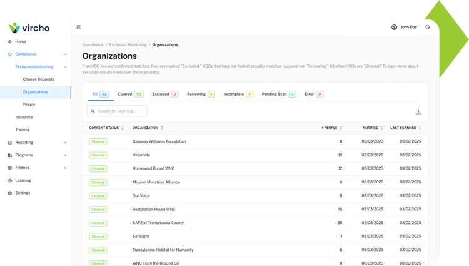Click the Search for anything field
Screen dimensions: 469x266
(117, 111)
